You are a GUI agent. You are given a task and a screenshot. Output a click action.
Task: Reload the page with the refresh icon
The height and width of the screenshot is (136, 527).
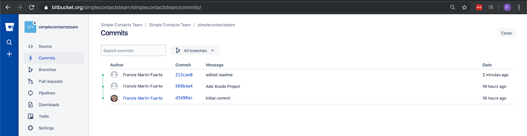coord(32,7)
